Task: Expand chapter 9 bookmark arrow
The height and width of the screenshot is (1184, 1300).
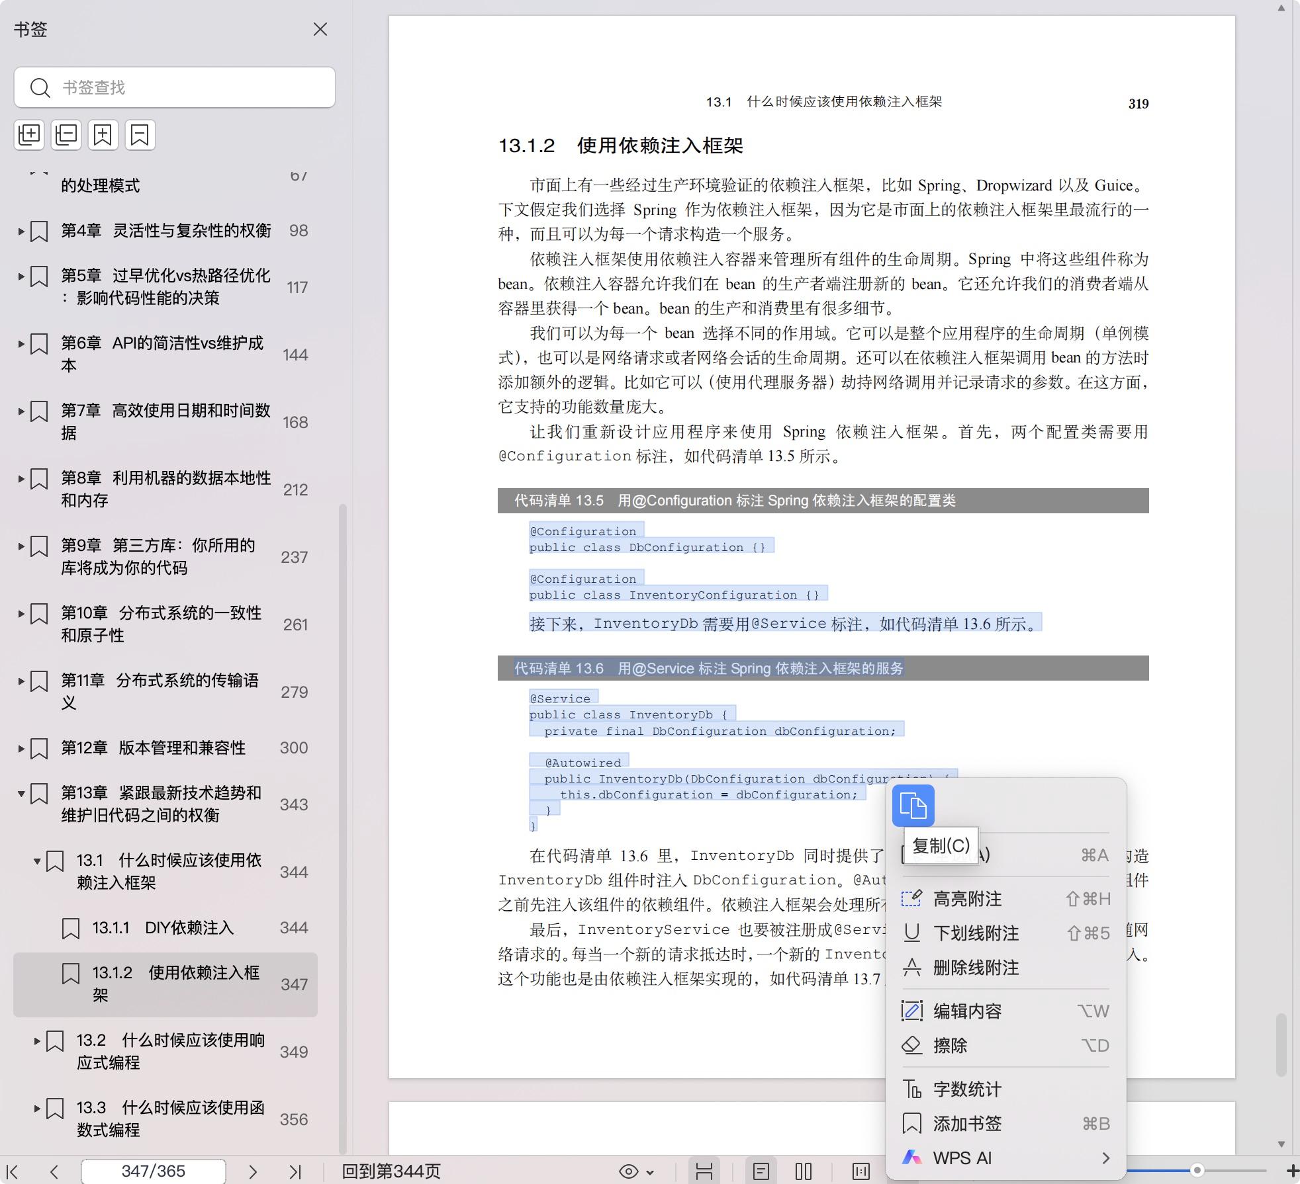Action: pyautogui.click(x=21, y=546)
